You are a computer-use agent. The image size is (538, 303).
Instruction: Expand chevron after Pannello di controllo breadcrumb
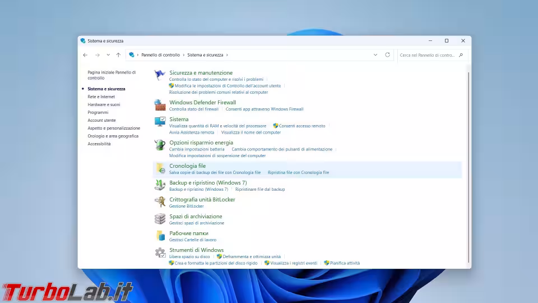[184, 55]
